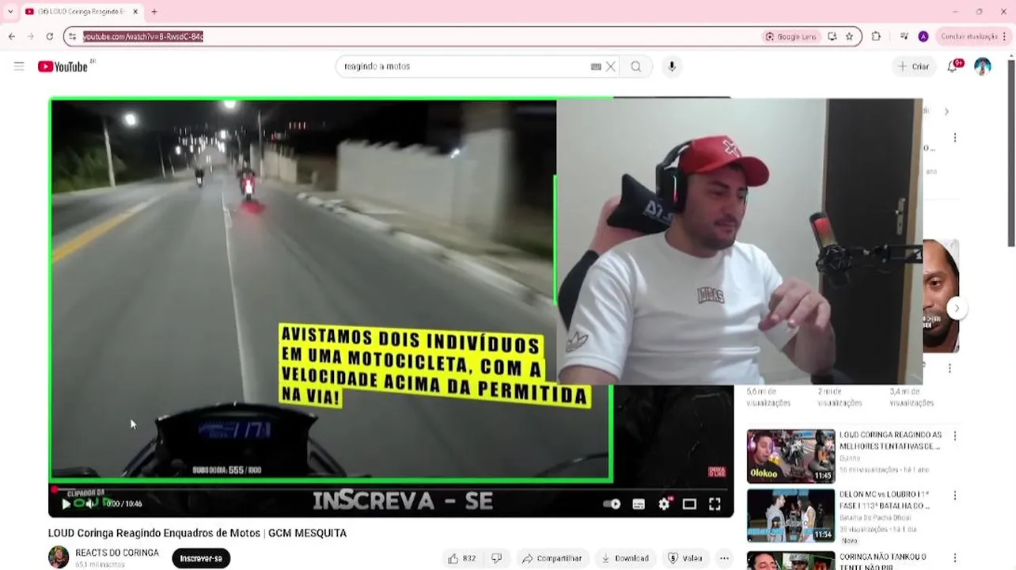Click Google Lens in the address bar

click(x=790, y=36)
